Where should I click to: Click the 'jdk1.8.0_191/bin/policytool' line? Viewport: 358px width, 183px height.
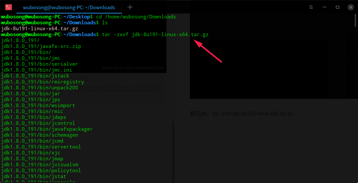click(41, 171)
